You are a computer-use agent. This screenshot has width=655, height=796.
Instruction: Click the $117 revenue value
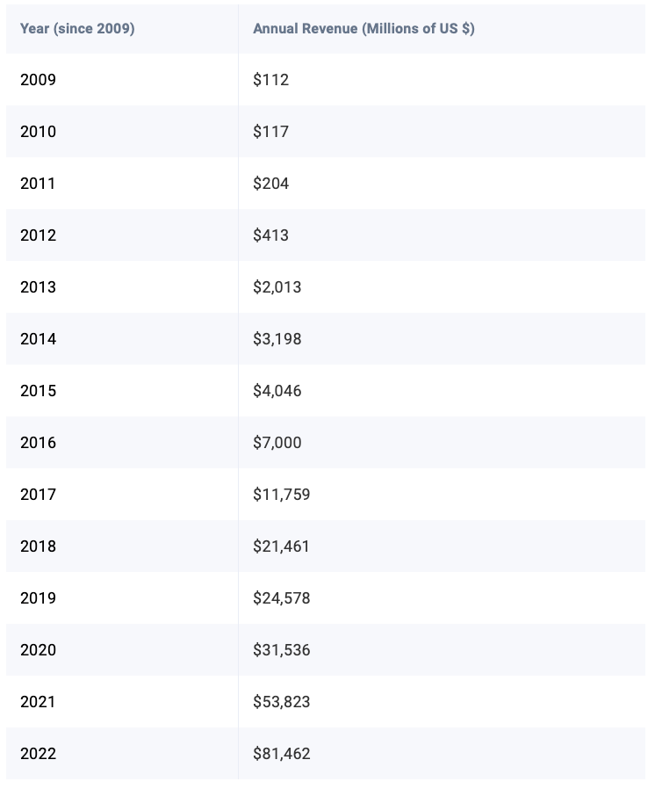271,132
